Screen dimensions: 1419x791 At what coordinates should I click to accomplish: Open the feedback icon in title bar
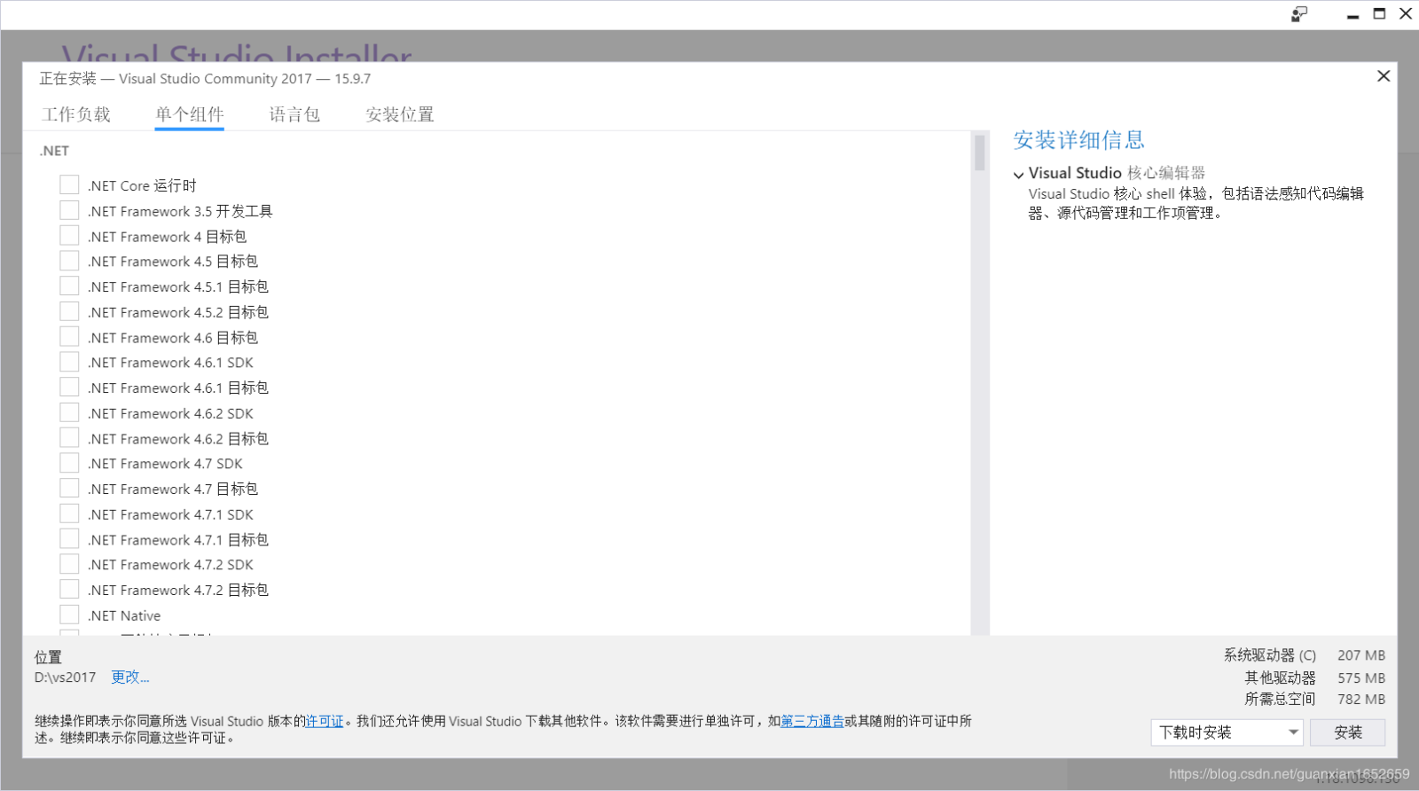click(1299, 14)
